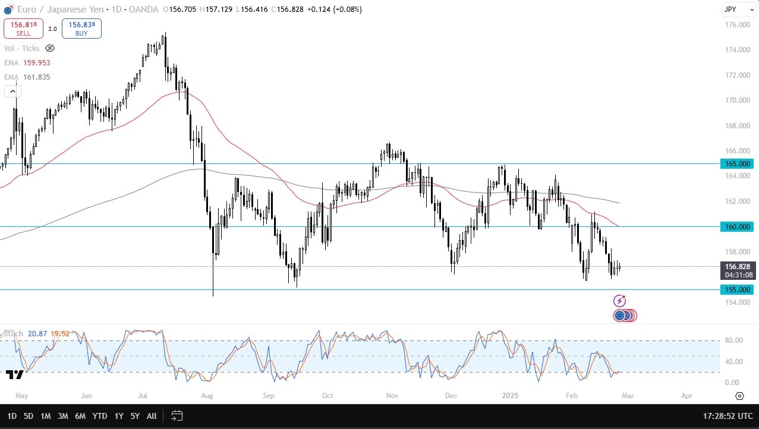The width and height of the screenshot is (759, 429).
Task: Open chart settings hexagon icon
Action: click(739, 396)
